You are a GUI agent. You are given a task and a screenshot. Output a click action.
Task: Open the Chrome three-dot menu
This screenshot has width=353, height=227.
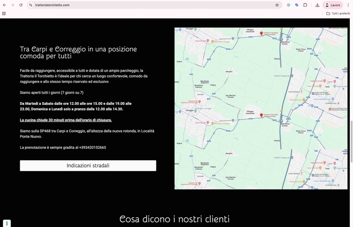tap(348, 5)
